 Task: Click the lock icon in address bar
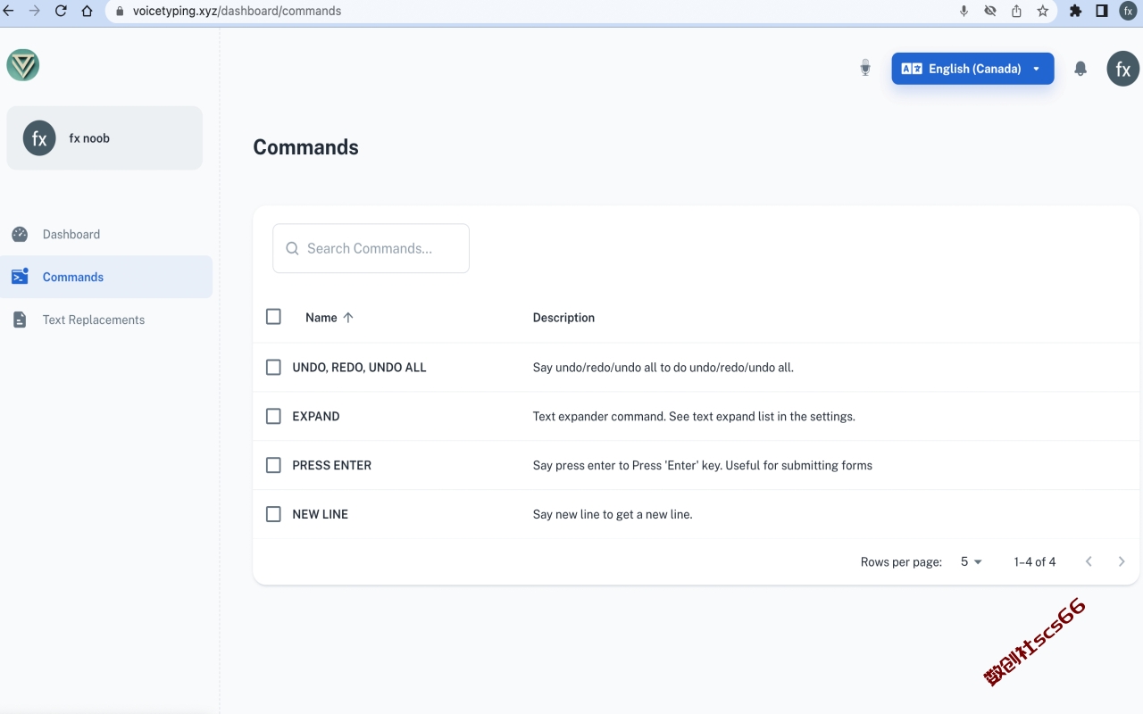(x=121, y=12)
